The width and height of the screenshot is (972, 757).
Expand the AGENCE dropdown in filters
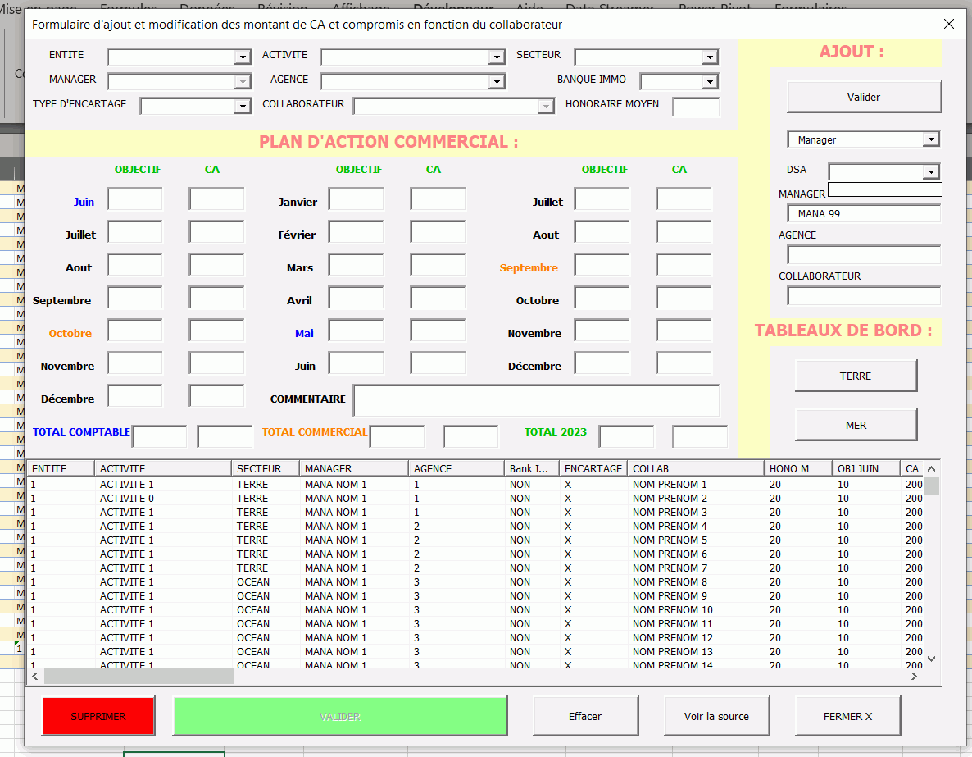point(497,82)
